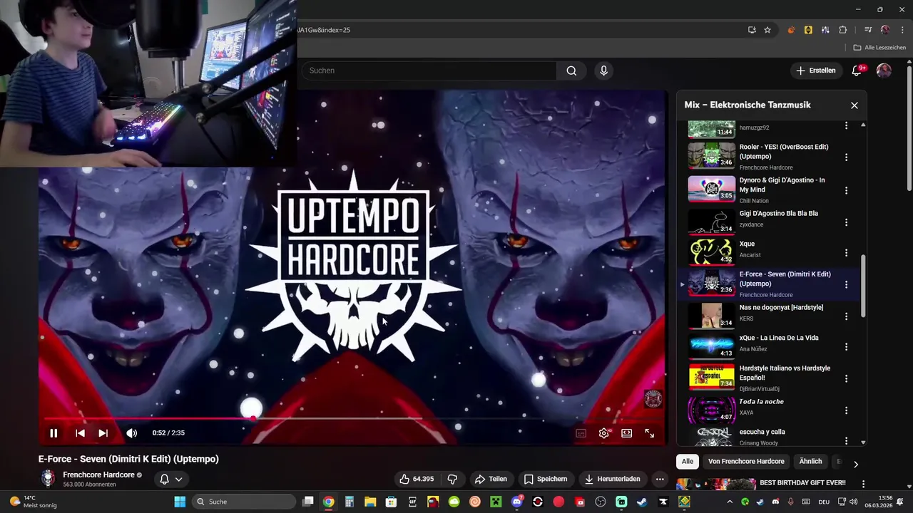913x513 pixels.
Task: Open options for Gigi D'Agostino Bla Bla Bla
Action: pos(847,222)
